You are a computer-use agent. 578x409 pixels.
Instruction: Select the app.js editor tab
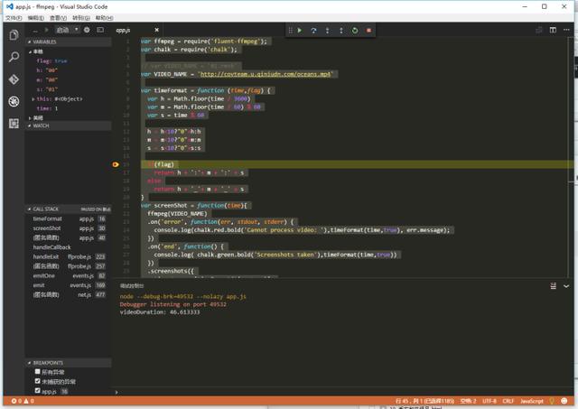pyautogui.click(x=124, y=30)
